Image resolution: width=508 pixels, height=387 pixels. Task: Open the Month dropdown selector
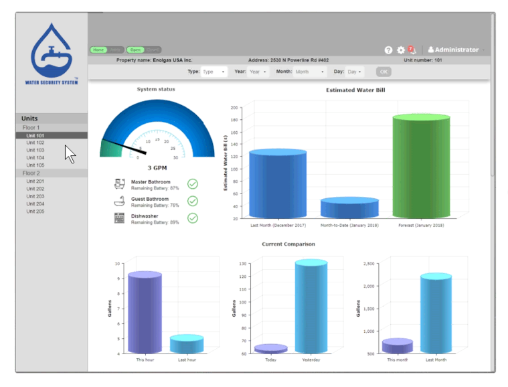click(310, 72)
